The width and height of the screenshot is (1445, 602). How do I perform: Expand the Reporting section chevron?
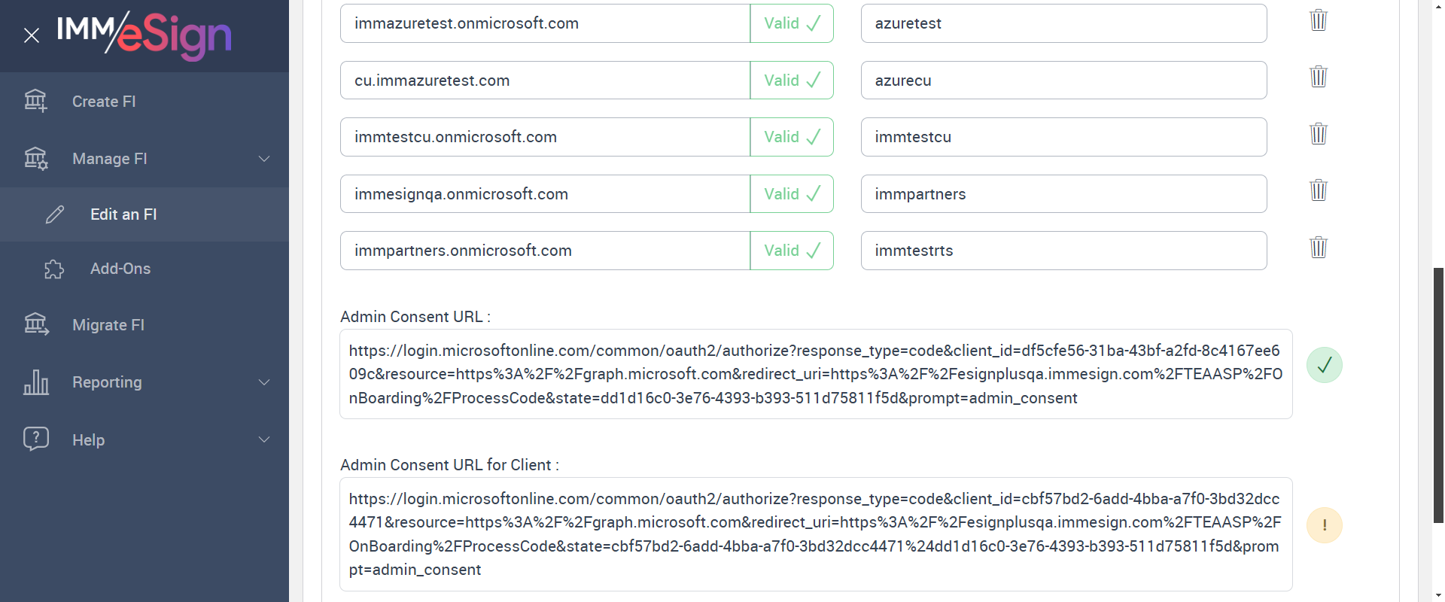pyautogui.click(x=264, y=382)
